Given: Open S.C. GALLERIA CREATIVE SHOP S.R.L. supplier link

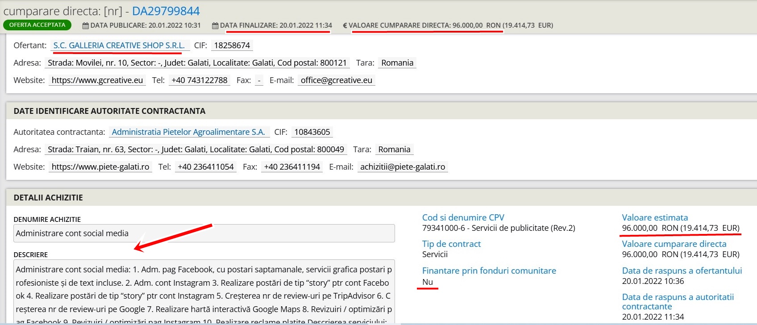Looking at the screenshot, I should (x=119, y=45).
